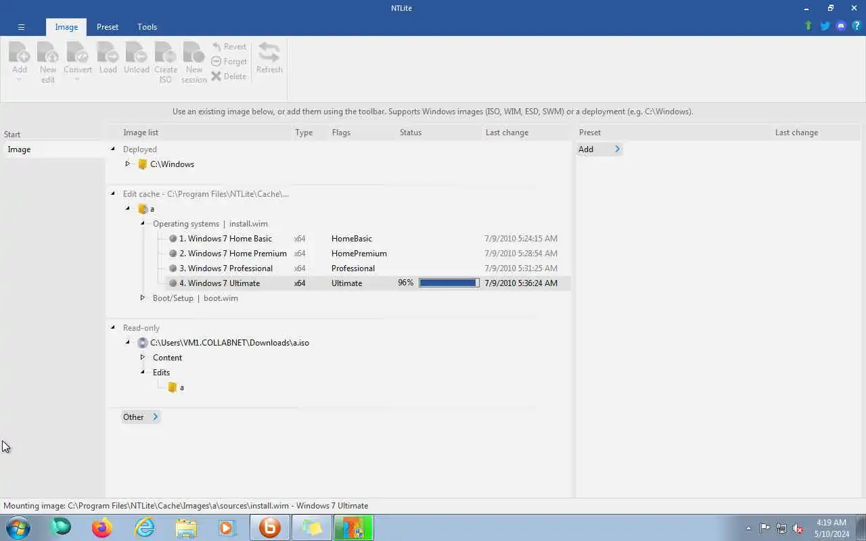This screenshot has width=866, height=541.
Task: Click the muted volume tray icon
Action: (798, 529)
